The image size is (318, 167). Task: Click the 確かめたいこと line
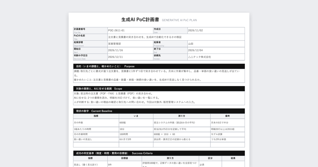pos(138,80)
